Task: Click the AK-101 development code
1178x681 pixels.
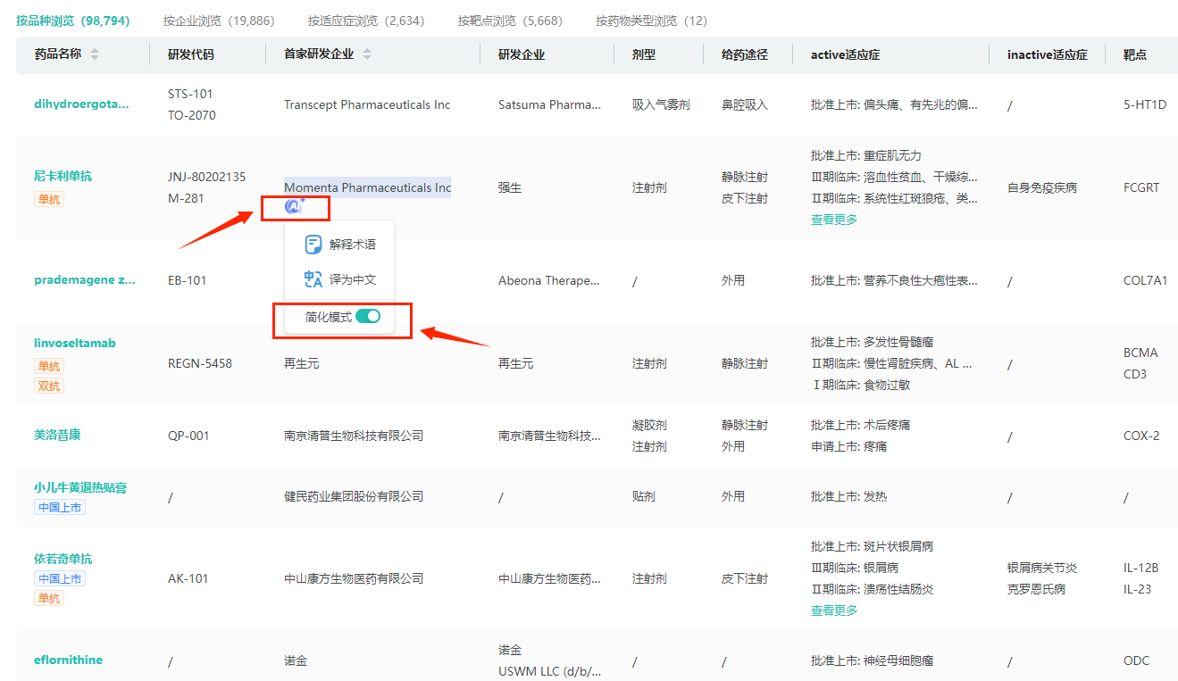Action: 188,578
